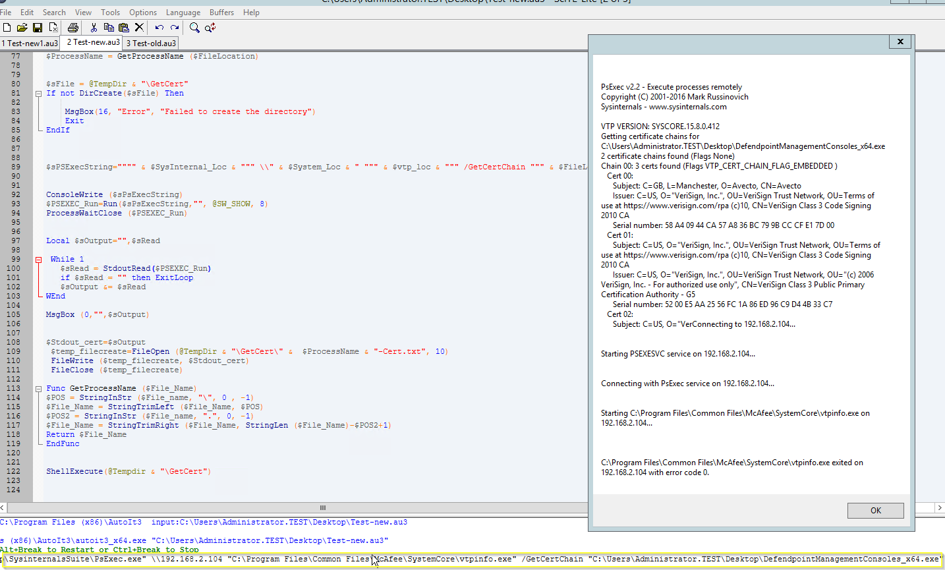Open the Options menu
The width and height of the screenshot is (945, 570).
point(143,13)
